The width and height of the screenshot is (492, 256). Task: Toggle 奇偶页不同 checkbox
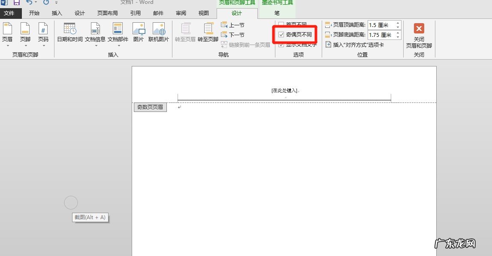[x=281, y=34]
